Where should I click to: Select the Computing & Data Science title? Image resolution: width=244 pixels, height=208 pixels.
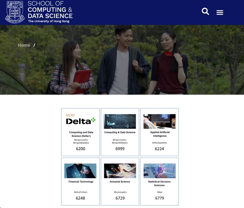(x=120, y=132)
